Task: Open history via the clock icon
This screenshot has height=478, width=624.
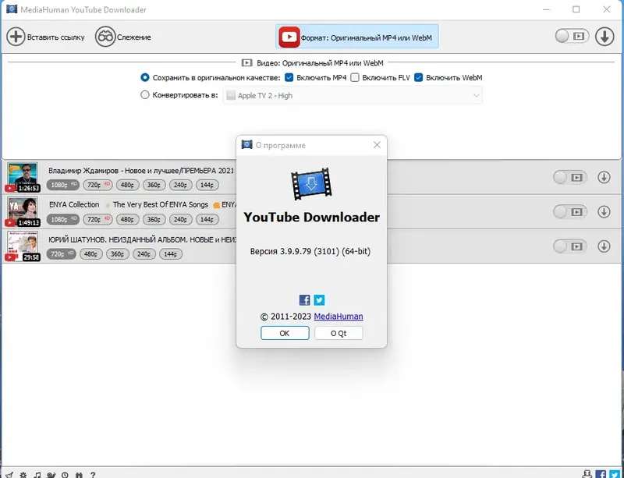Action: tap(66, 473)
